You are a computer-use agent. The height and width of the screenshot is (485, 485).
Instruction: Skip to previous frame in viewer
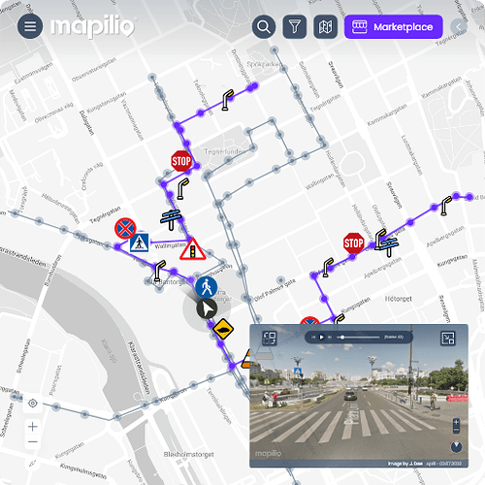(x=313, y=338)
